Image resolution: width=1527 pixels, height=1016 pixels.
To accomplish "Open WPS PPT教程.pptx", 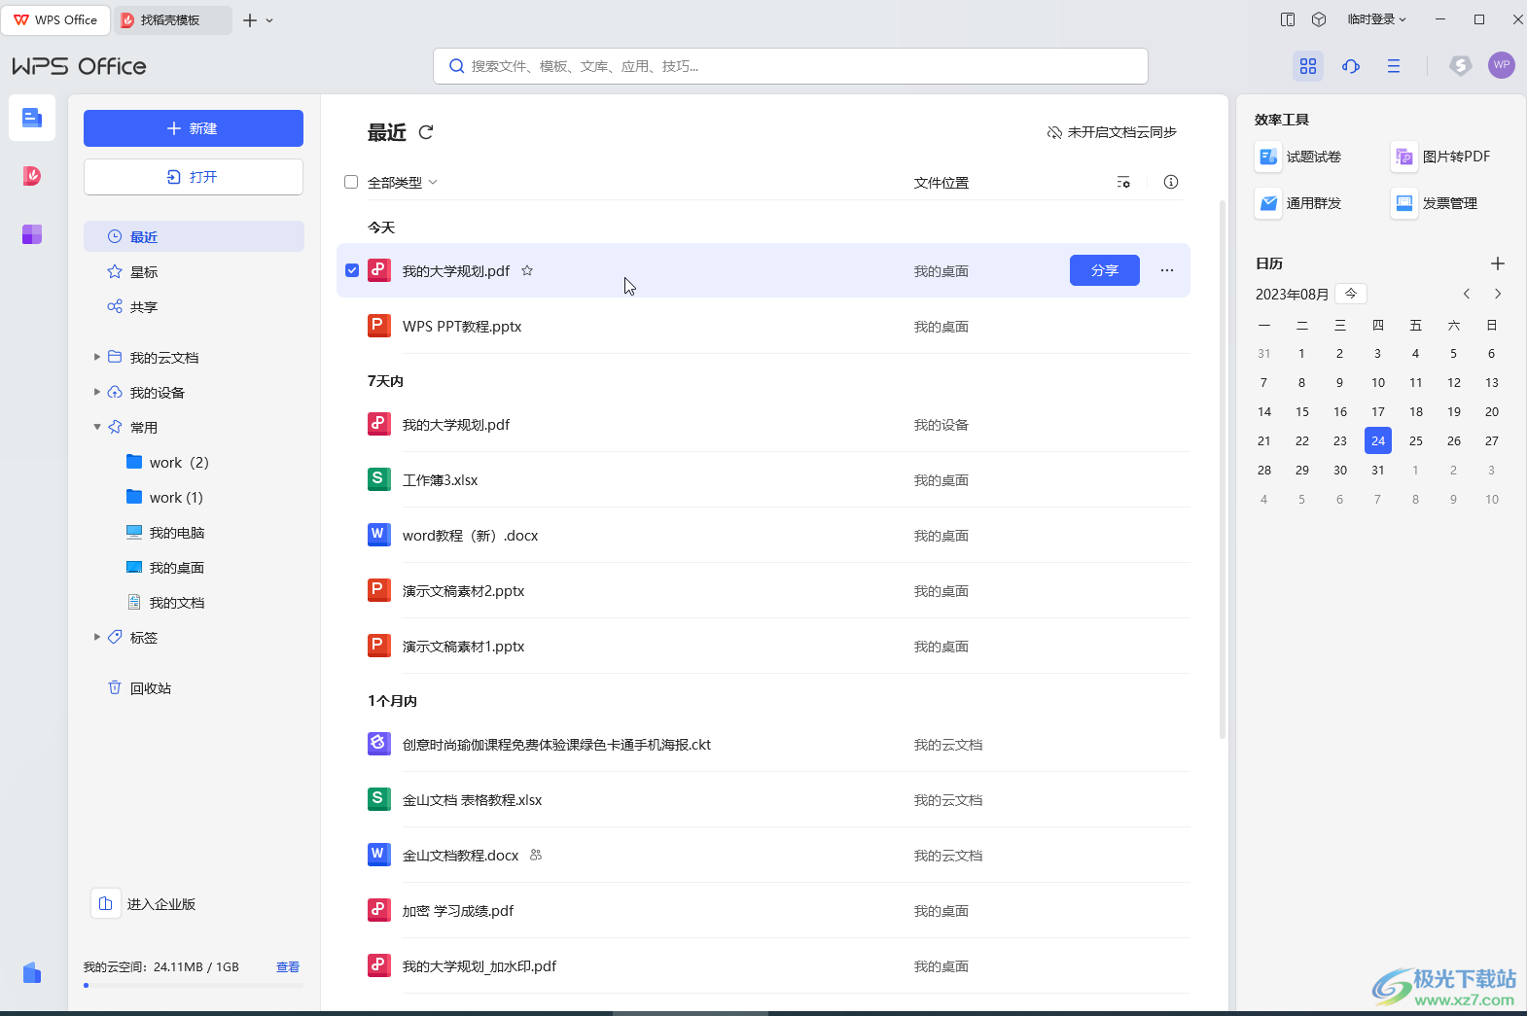I will 763,326.
